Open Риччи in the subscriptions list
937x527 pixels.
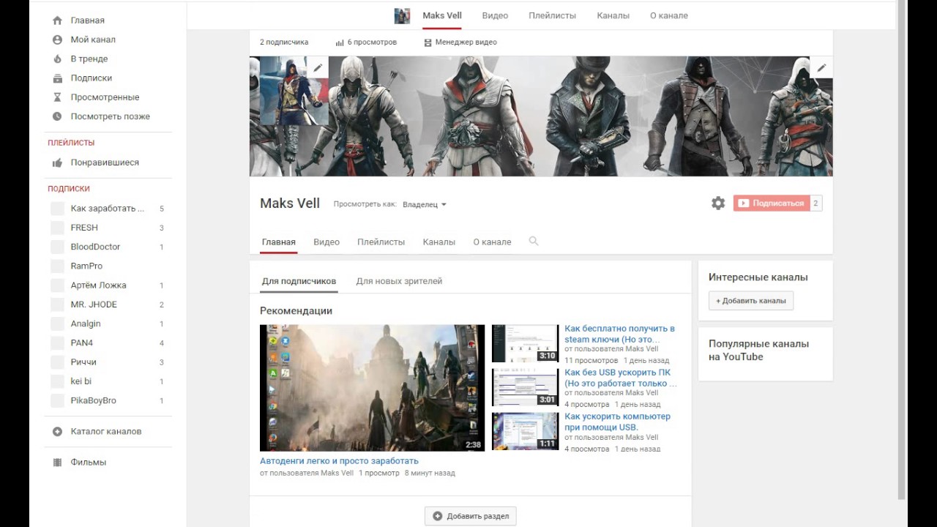coord(83,362)
